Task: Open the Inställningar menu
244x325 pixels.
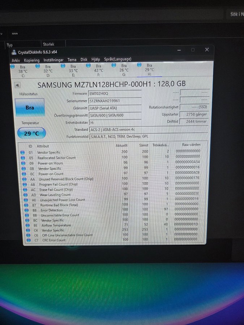Action: coord(53,60)
